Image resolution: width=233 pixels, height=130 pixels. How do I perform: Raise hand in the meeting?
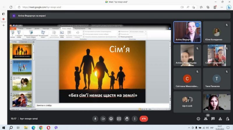point(127,119)
